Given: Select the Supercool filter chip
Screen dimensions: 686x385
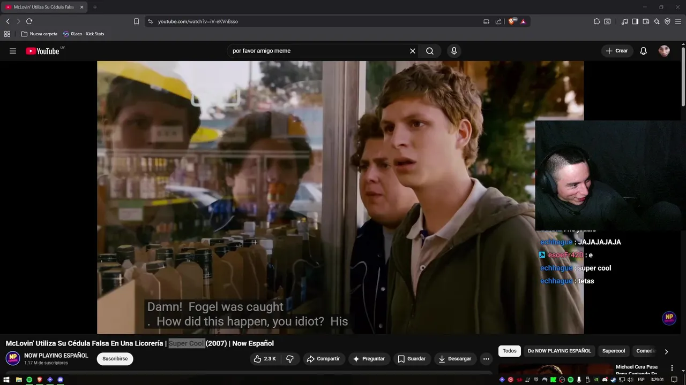Looking at the screenshot, I should (x=614, y=351).
